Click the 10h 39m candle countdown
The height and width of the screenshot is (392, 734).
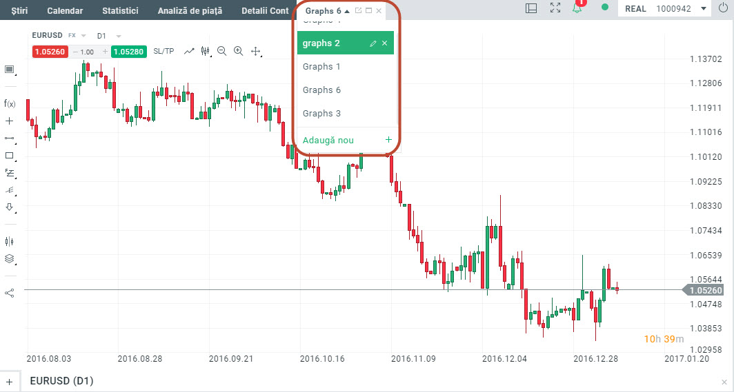pos(664,339)
